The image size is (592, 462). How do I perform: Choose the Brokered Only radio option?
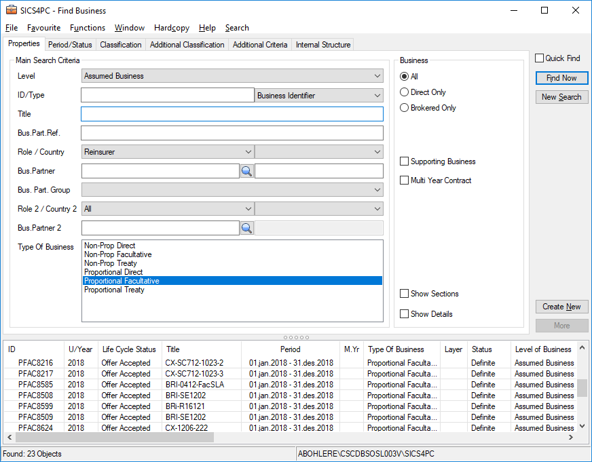[x=405, y=108]
